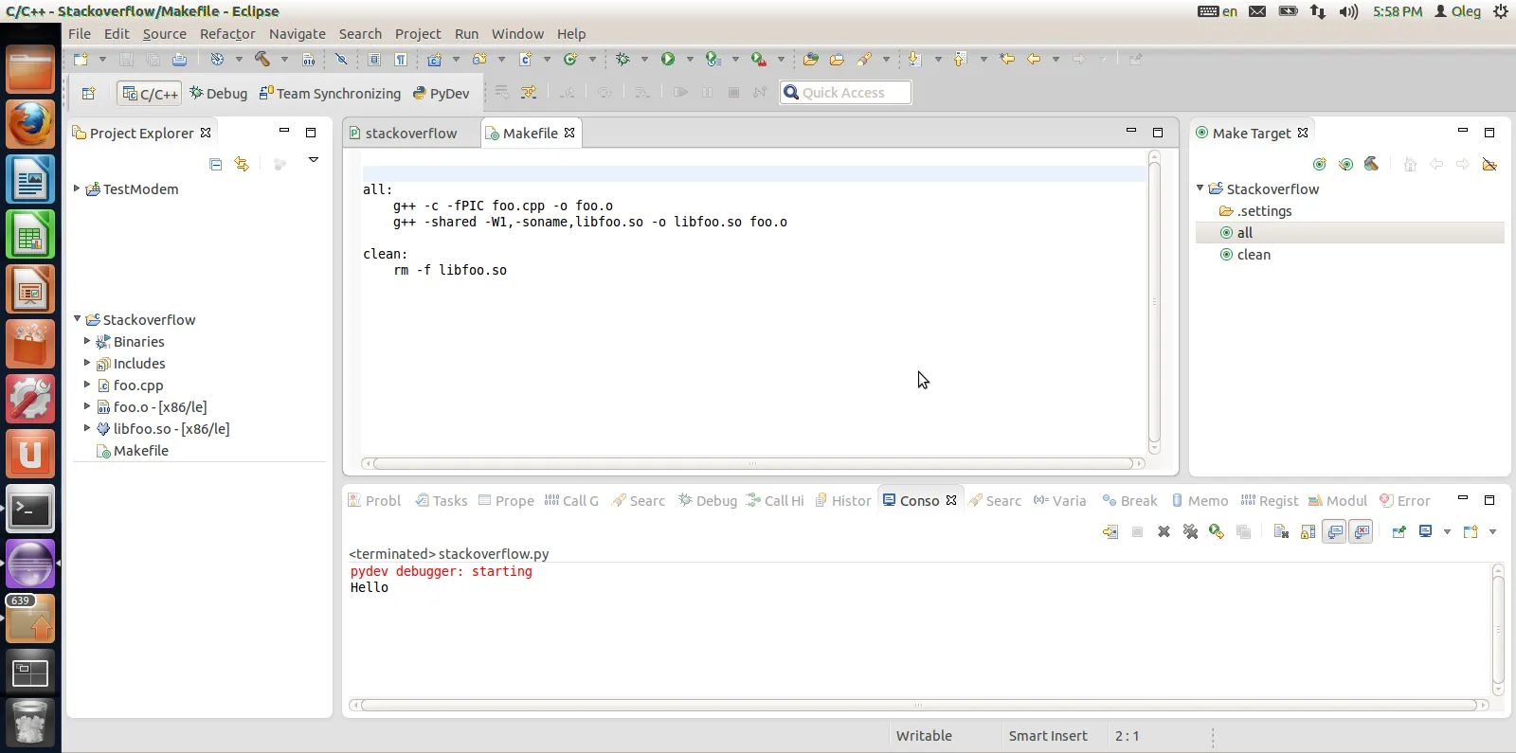Toggle Show Whitespace Characters button
The width and height of the screenshot is (1516, 753).
(401, 59)
